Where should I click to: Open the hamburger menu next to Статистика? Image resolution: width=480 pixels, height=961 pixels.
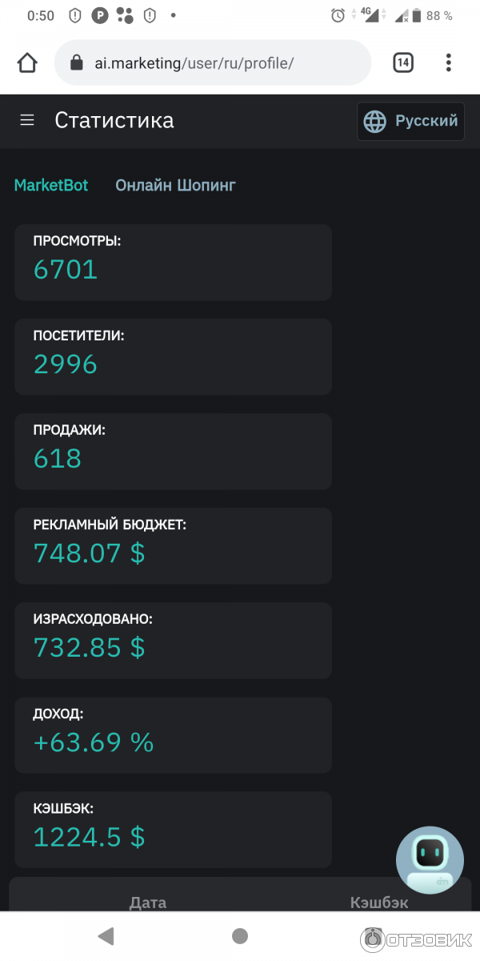27,120
